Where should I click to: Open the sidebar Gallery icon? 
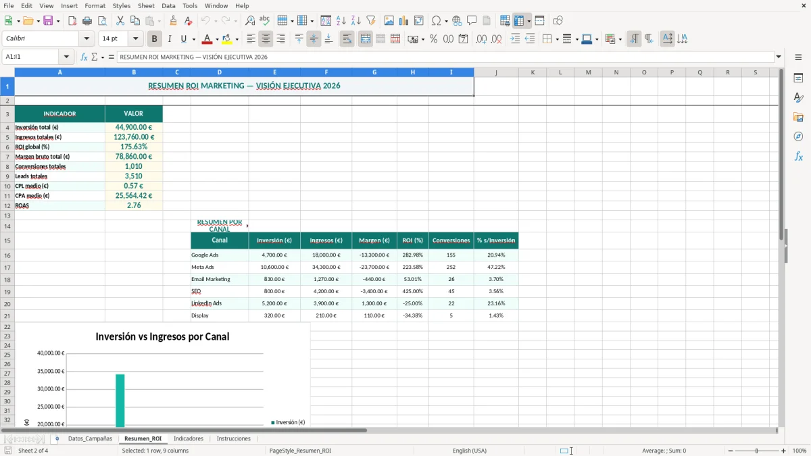point(798,118)
